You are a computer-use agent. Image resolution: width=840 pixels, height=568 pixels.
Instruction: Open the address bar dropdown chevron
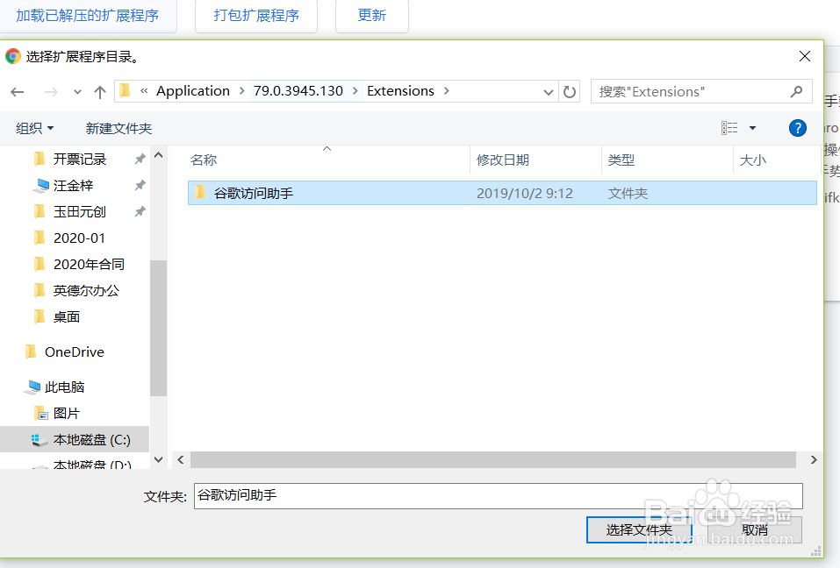coord(548,91)
